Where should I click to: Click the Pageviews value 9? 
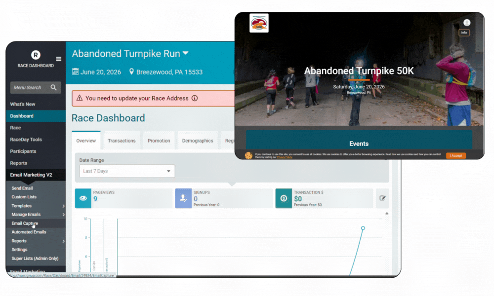pos(95,199)
